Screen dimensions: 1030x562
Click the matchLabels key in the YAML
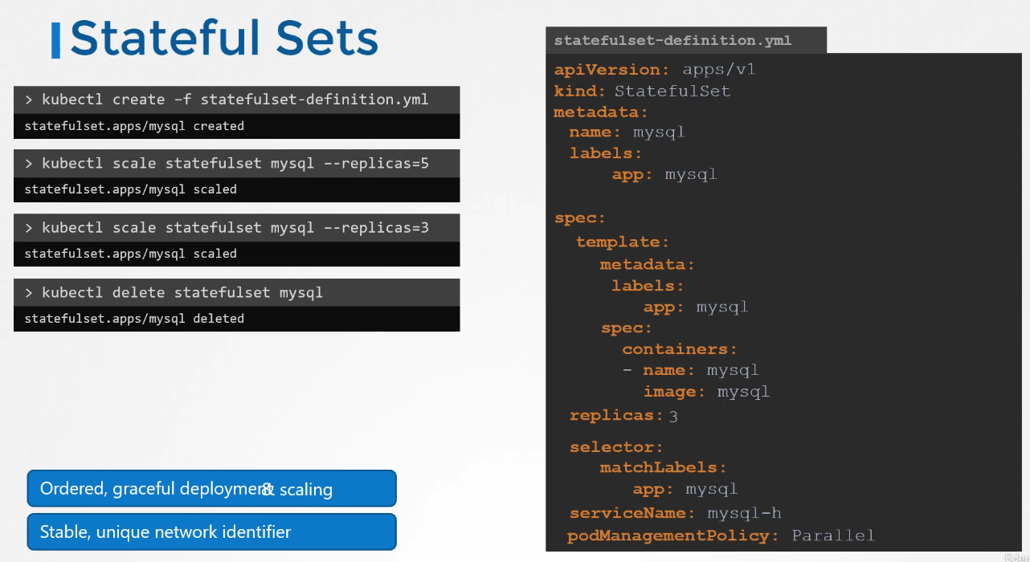663,467
